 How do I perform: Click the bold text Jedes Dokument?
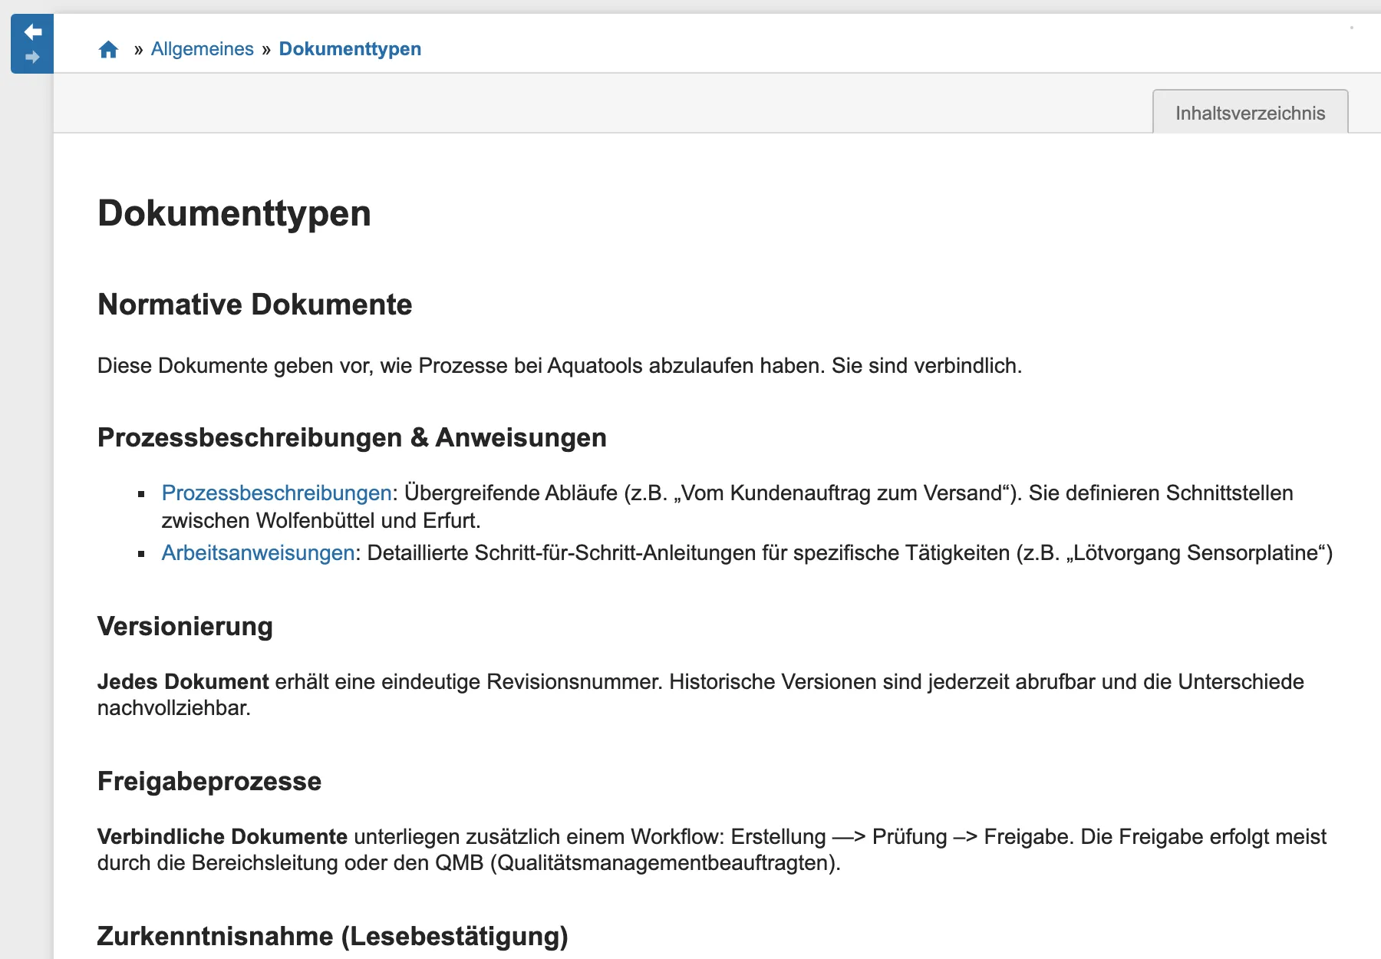click(x=183, y=681)
